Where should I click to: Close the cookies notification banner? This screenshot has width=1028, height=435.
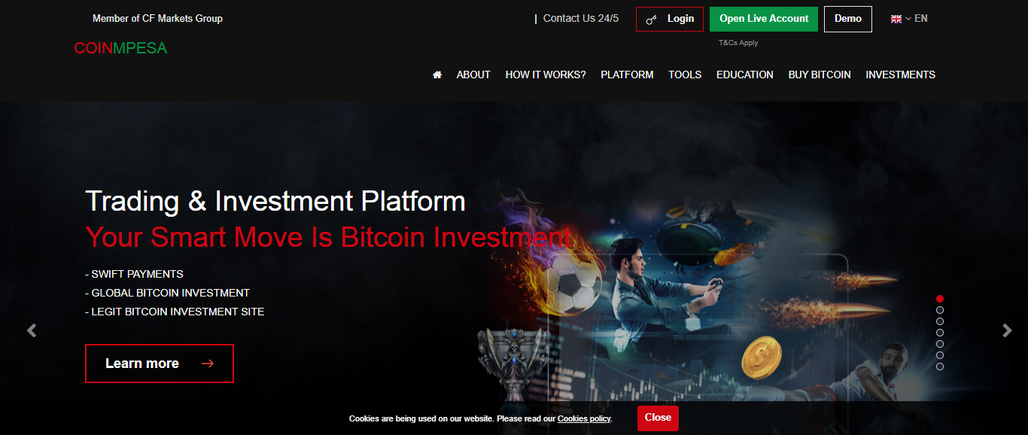tap(658, 418)
